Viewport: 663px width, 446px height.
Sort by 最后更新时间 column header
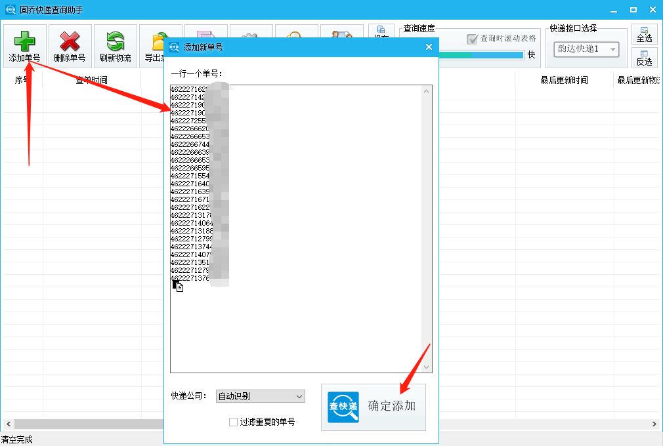click(564, 80)
